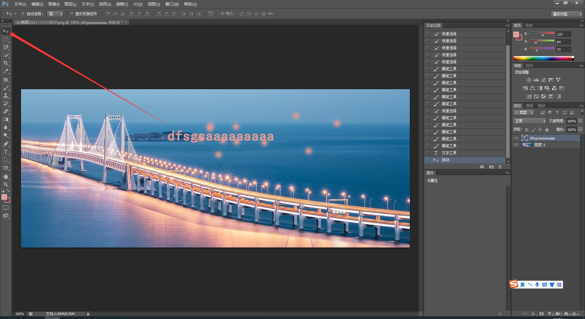Select the Eyedropper tool
This screenshot has height=319, width=585.
(x=6, y=71)
